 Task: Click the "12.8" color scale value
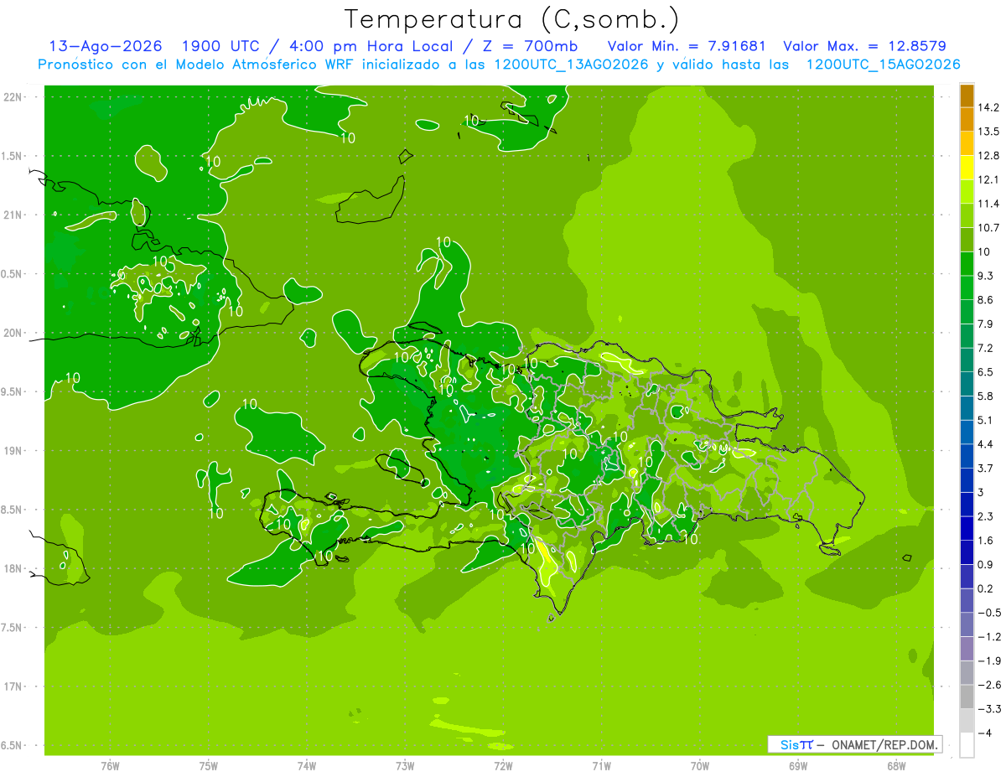[988, 156]
